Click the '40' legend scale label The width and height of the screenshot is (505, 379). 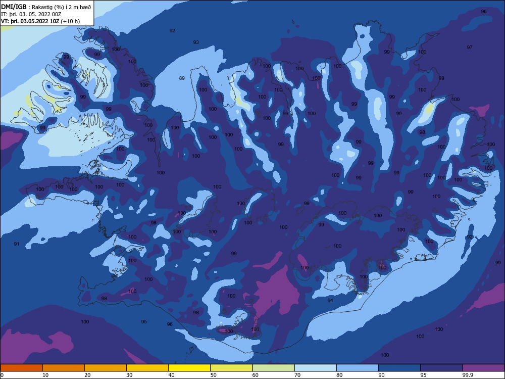(171, 375)
